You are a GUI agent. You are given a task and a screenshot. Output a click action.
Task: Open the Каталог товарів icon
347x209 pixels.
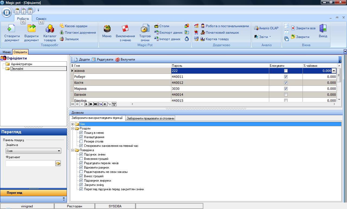[50, 29]
